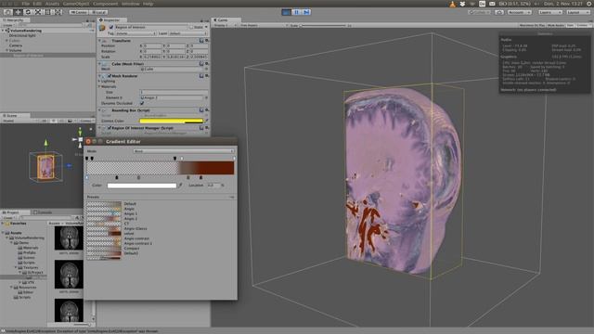This screenshot has width=594, height=334.
Task: Collapse the Cube (Mesh Filter) component
Action: (x=100, y=64)
